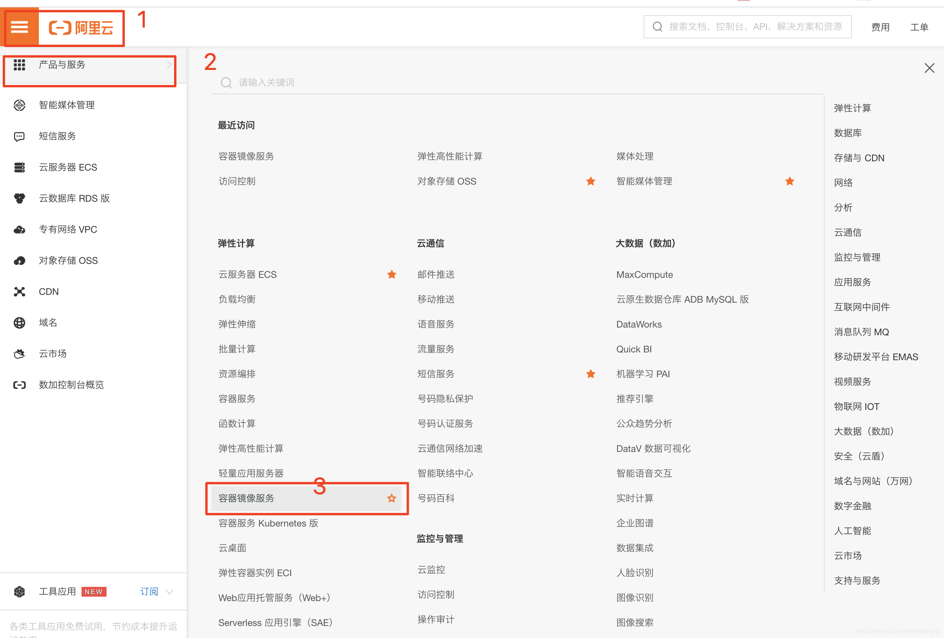Open the hamburger menu icon
Image resolution: width=944 pixels, height=638 pixels.
[19, 27]
